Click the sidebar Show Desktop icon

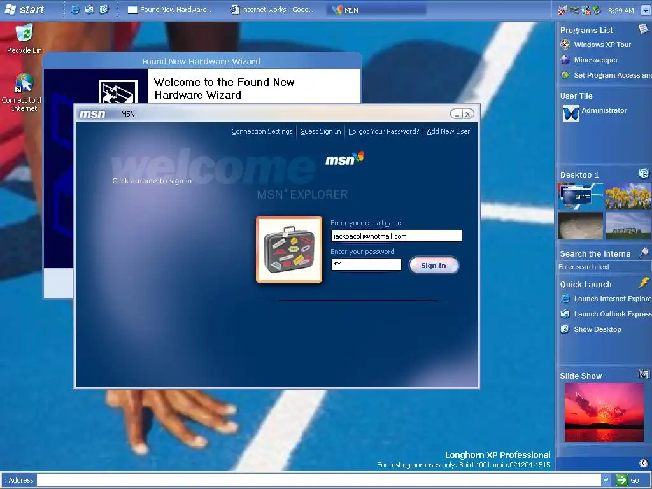click(x=565, y=329)
